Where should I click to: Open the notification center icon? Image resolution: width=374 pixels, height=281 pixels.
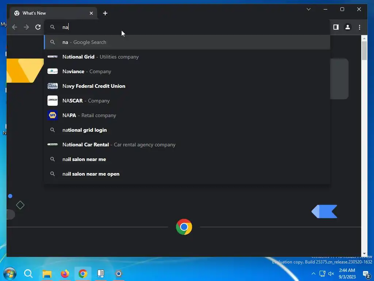click(x=367, y=274)
